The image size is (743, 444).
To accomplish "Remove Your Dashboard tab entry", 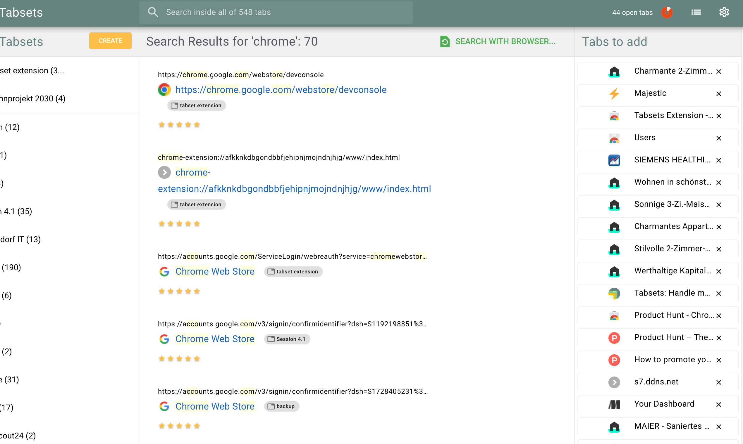I will [718, 405].
